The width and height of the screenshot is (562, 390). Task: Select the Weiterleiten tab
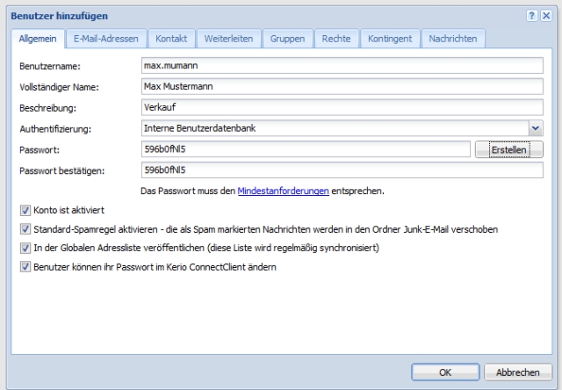[x=229, y=39]
